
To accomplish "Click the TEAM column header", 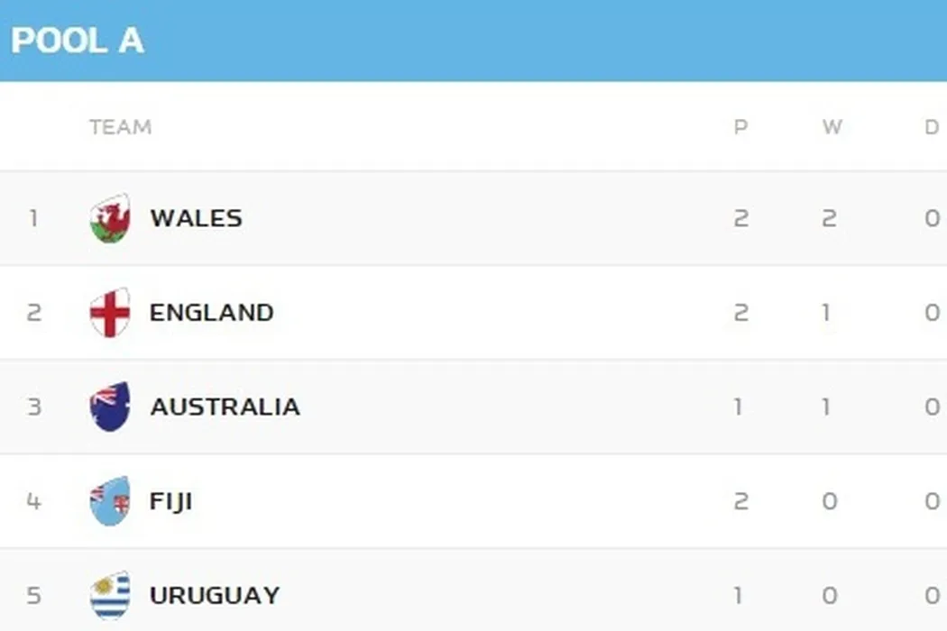I will (120, 127).
